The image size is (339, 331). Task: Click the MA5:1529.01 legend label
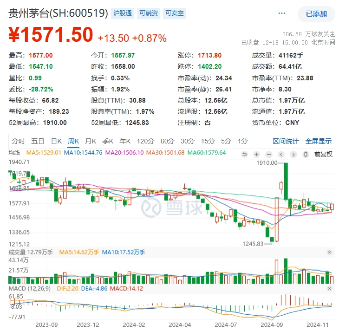point(44,153)
